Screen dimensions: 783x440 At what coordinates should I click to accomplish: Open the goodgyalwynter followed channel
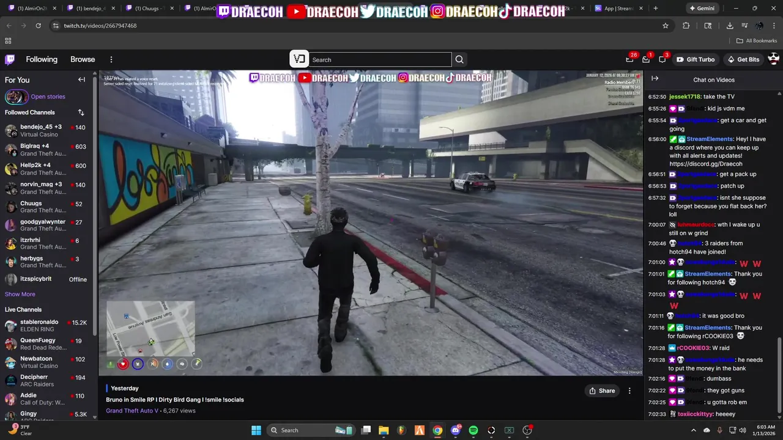[x=47, y=226]
